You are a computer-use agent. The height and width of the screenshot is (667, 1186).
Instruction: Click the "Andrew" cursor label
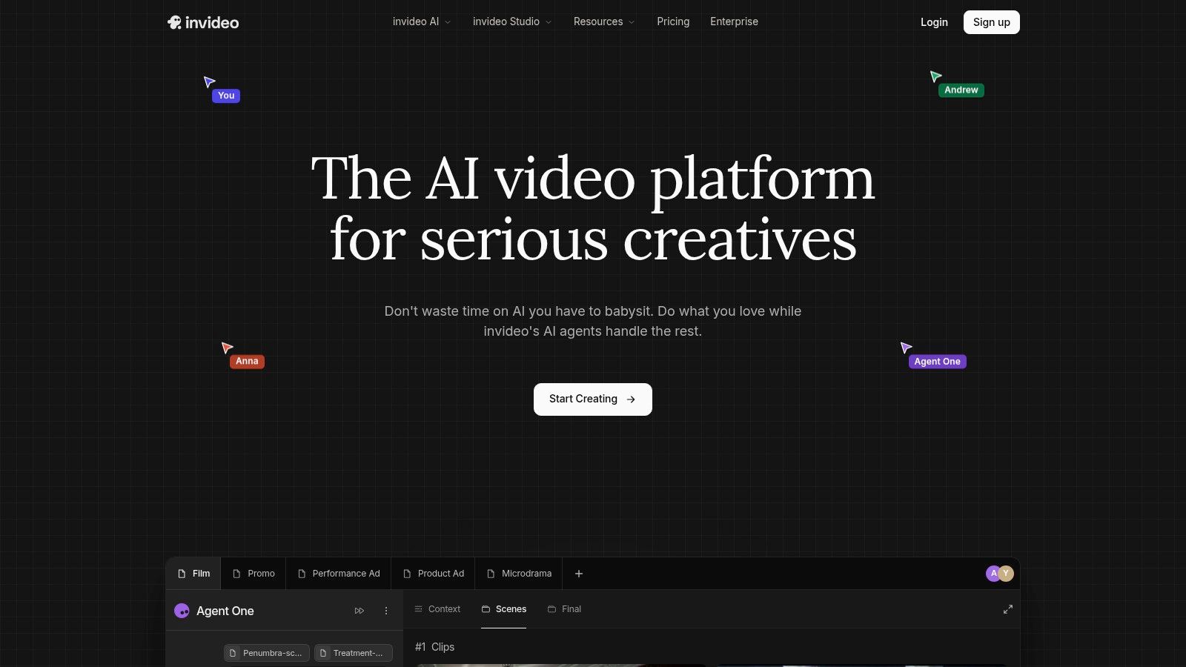pyautogui.click(x=961, y=90)
